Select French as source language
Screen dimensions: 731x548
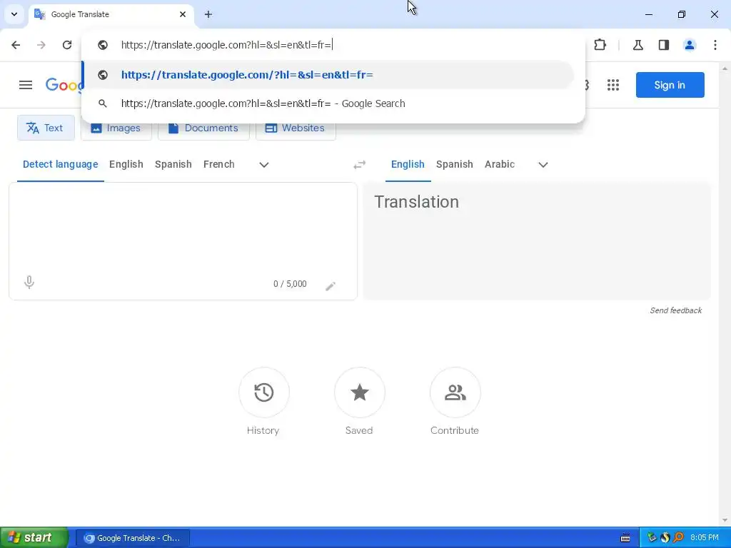pos(218,165)
